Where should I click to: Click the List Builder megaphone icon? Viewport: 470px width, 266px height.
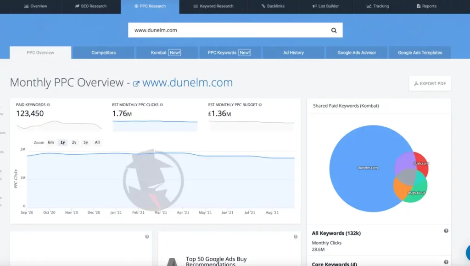[x=314, y=6]
